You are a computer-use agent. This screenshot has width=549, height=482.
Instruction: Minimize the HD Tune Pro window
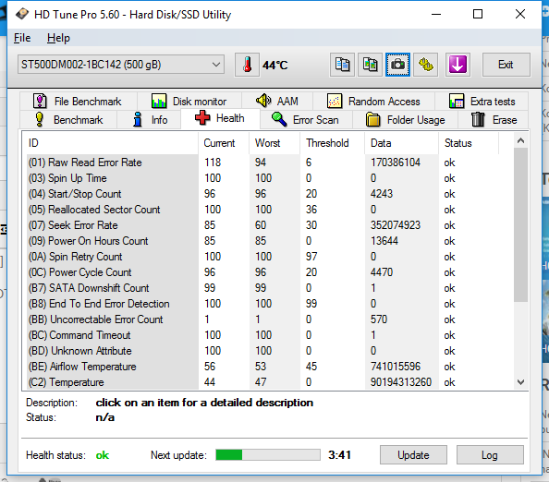[436, 15]
